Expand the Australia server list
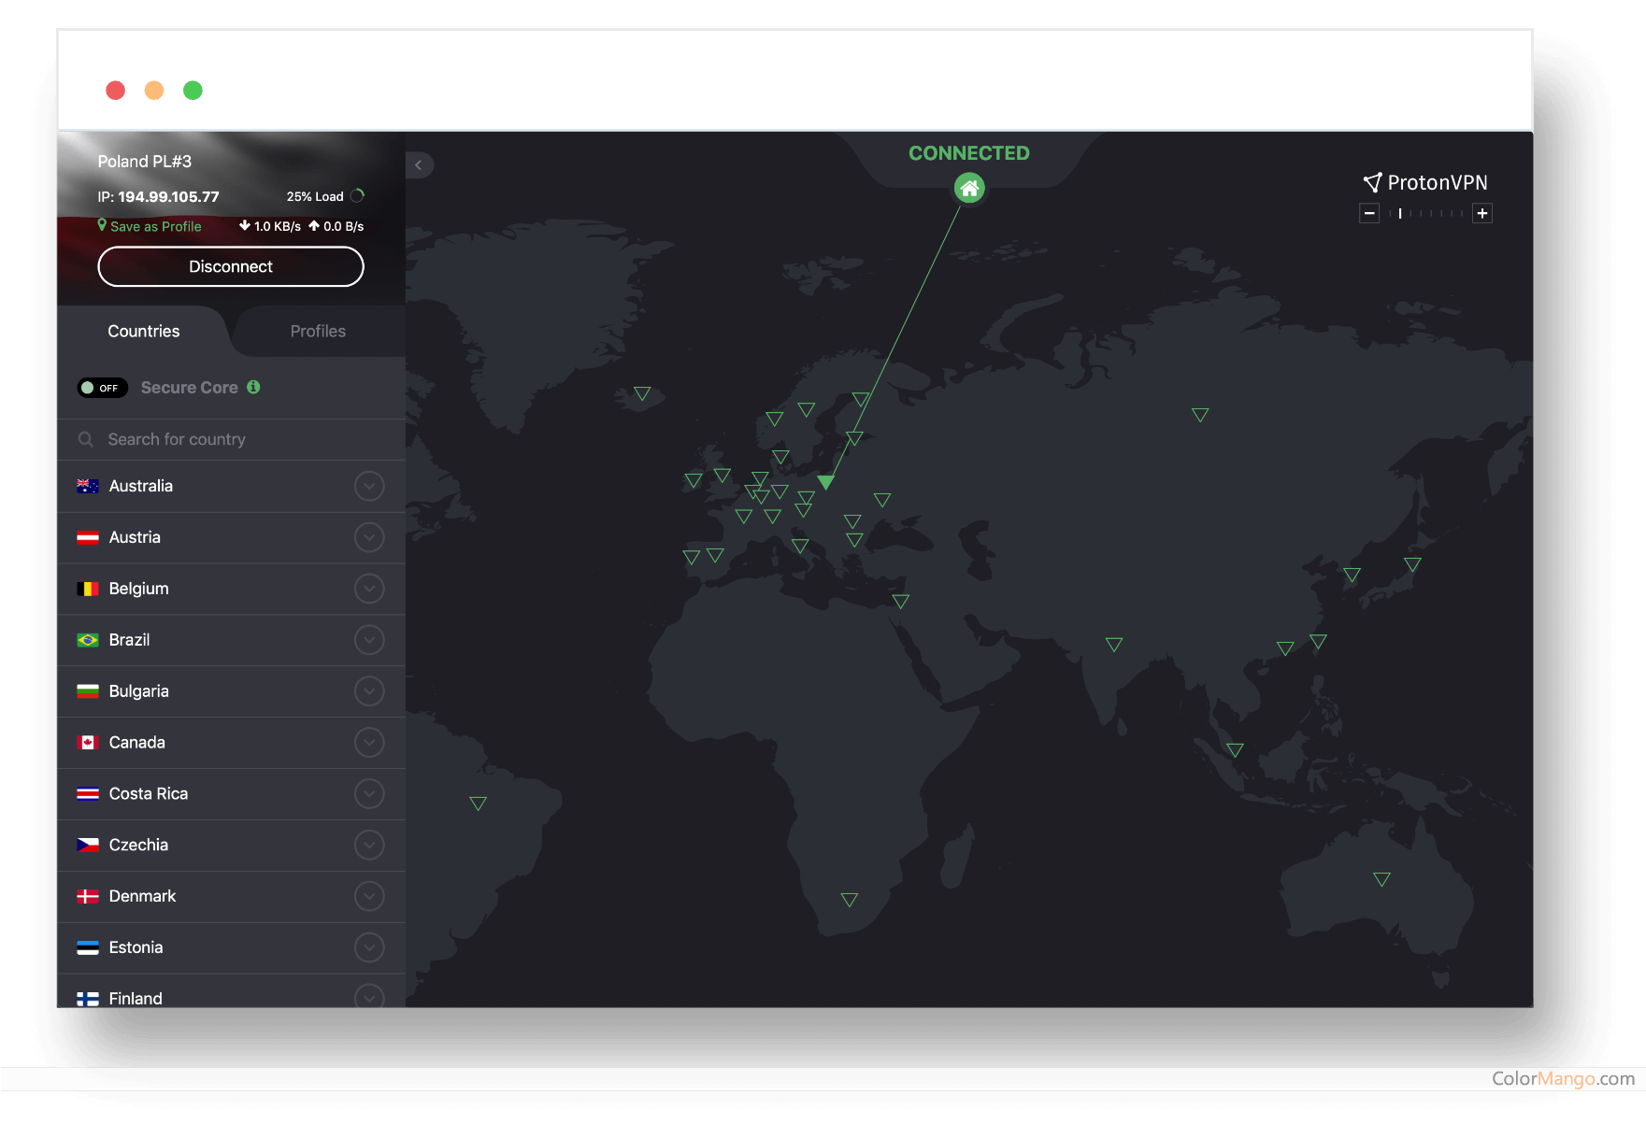1646x1138 pixels. point(370,486)
